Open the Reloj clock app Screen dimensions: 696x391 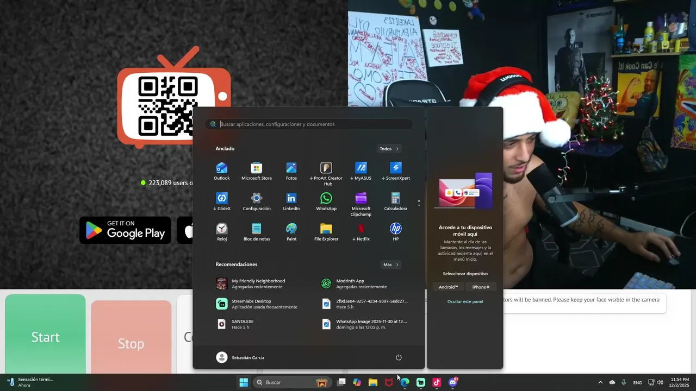(222, 232)
